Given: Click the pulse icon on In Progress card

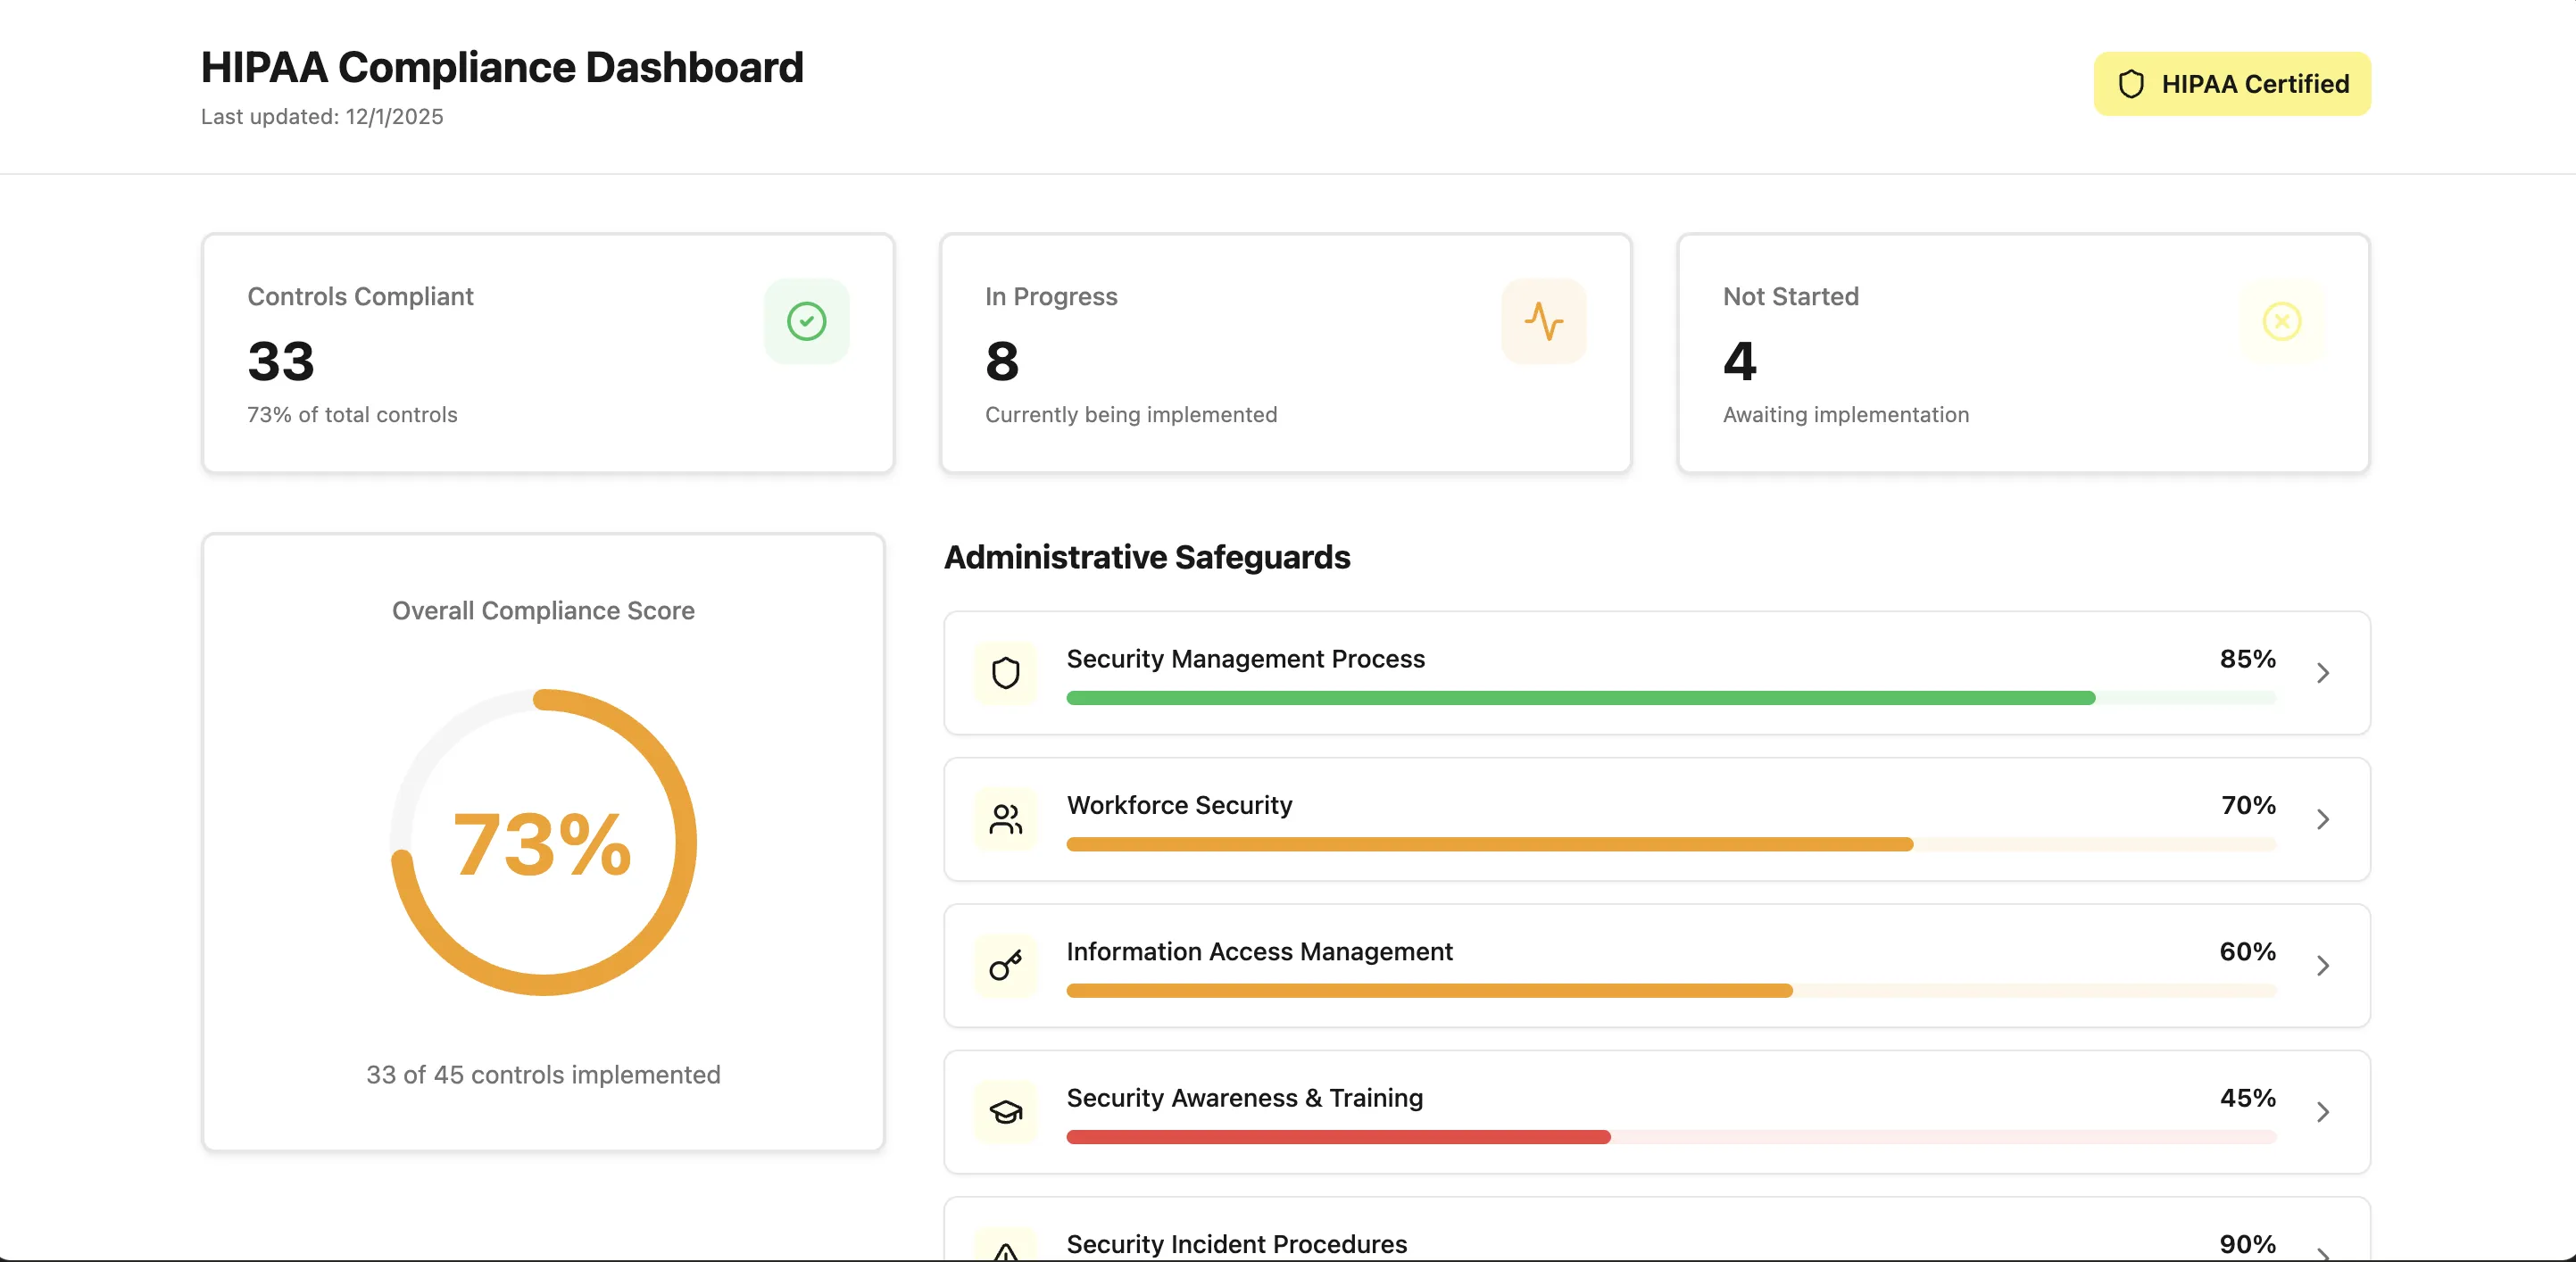Looking at the screenshot, I should [1543, 321].
